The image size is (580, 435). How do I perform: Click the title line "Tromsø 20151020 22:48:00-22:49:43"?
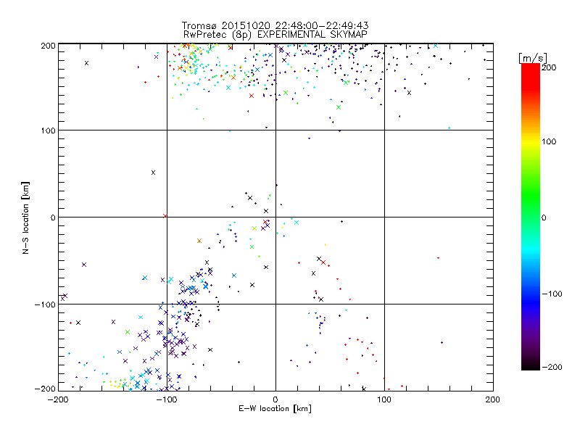tap(275, 25)
